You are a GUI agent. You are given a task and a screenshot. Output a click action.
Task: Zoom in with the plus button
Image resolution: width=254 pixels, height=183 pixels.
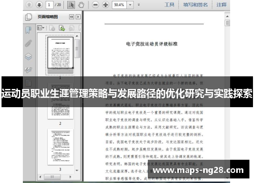point(106,5)
